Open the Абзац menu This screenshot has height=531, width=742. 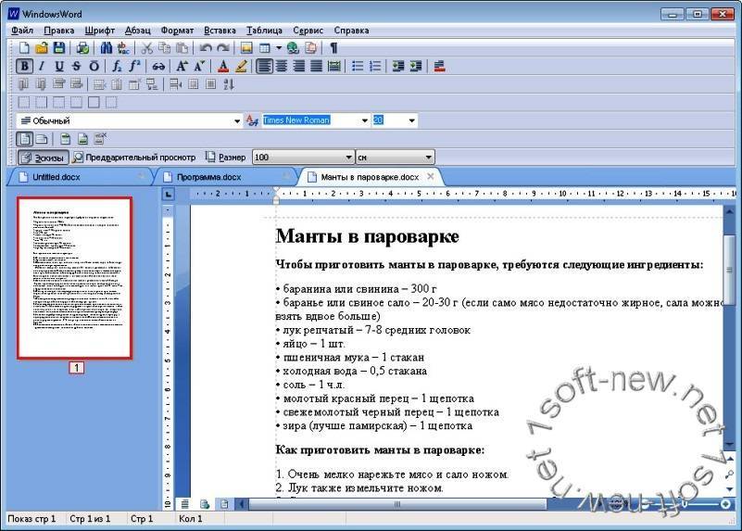[x=138, y=31]
